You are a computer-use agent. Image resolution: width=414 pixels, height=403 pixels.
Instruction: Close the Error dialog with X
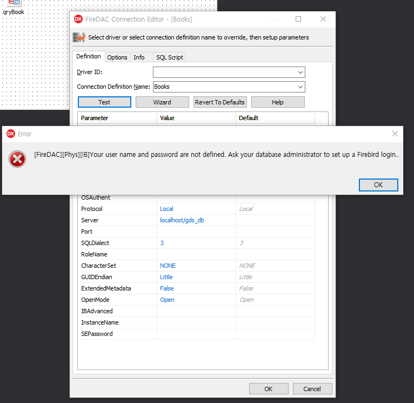[395, 134]
